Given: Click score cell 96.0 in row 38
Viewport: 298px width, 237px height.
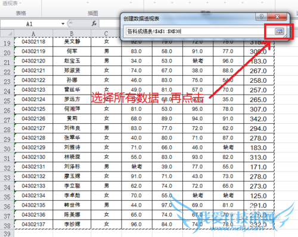Looking at the screenshot, I should (x=136, y=224).
